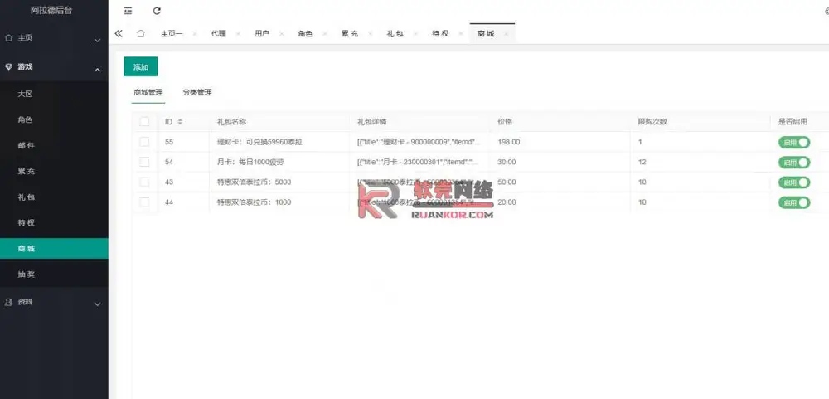Close the 特权 tab
The height and width of the screenshot is (399, 829).
click(461, 34)
